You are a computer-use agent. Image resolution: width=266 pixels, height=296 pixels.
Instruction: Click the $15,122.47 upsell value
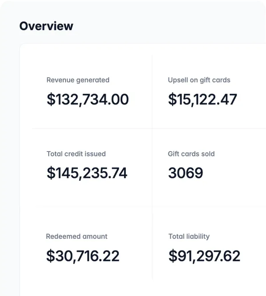coord(203,99)
